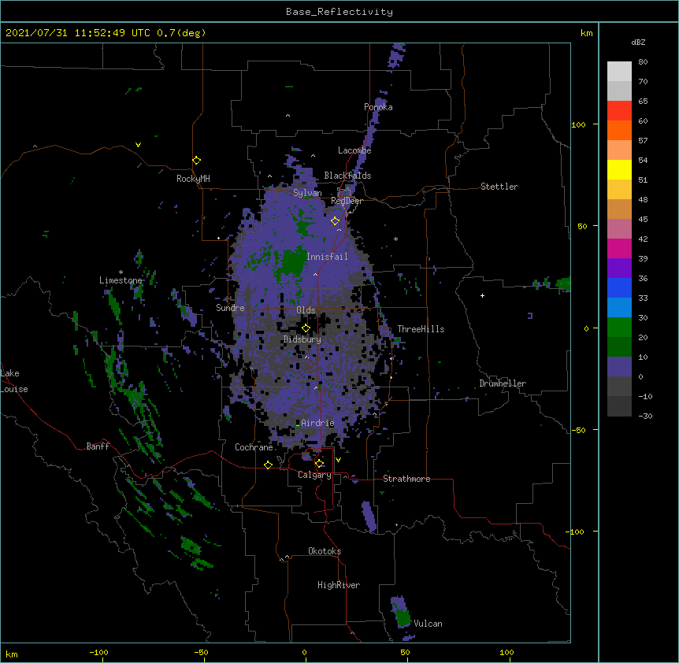Click the Base_Reflectivity title text
Screen dimensions: 679x663
(339, 12)
